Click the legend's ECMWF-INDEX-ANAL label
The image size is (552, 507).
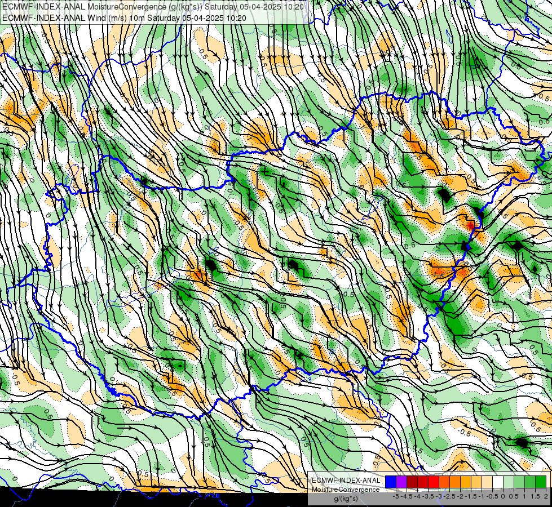point(346,481)
